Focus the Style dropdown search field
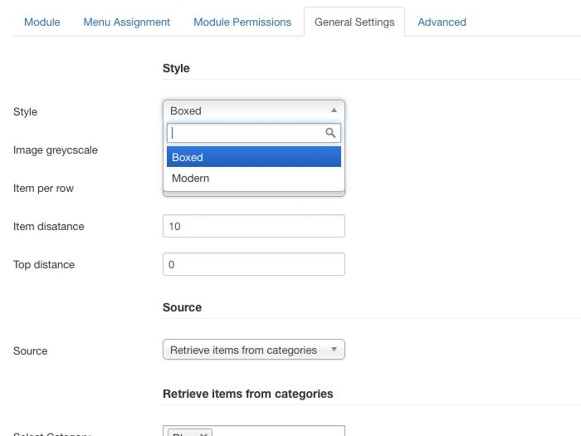The width and height of the screenshot is (581, 436). (x=245, y=133)
